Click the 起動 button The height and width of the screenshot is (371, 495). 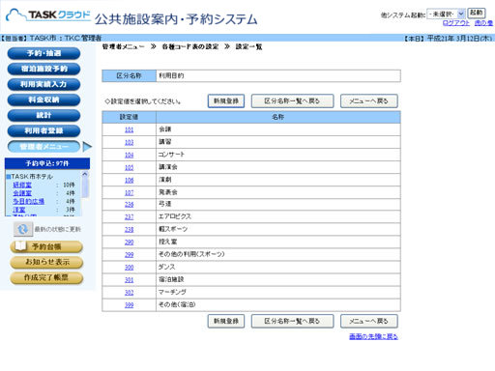[x=477, y=13]
